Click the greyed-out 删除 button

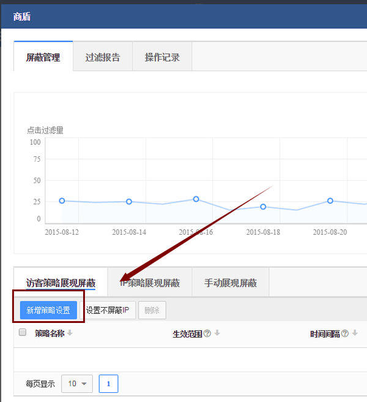click(x=152, y=310)
